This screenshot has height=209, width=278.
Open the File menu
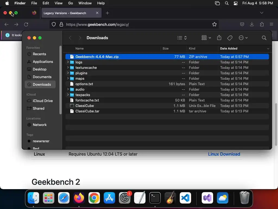pos(34,3)
